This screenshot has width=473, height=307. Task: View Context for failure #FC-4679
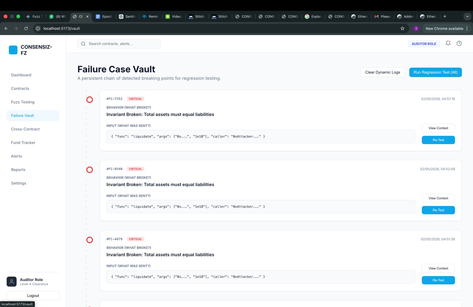click(x=438, y=268)
